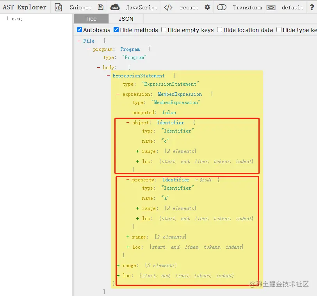Switch to the JSON tab
This screenshot has width=317, height=296.
click(x=126, y=18)
